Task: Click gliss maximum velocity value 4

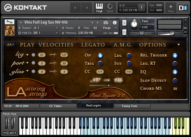Action: tap(64, 72)
